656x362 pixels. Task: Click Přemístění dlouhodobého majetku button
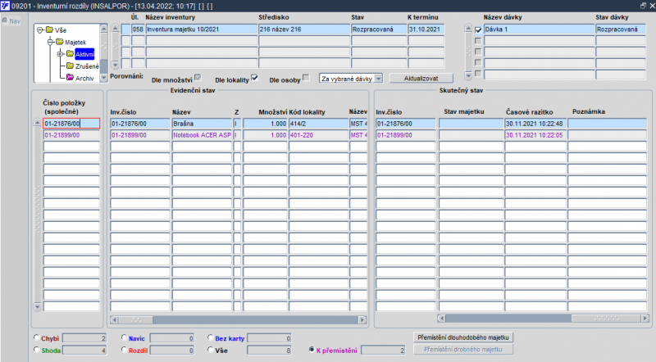[463, 337]
